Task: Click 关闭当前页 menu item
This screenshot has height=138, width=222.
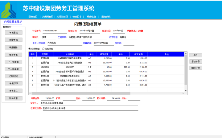Action: coord(62,17)
